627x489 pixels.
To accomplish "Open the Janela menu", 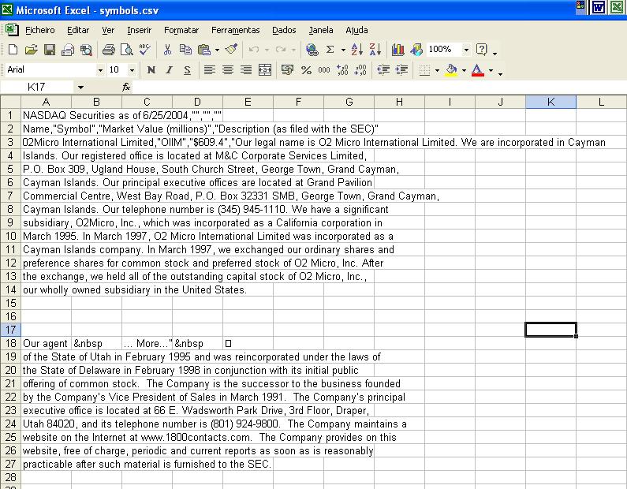I will (321, 30).
